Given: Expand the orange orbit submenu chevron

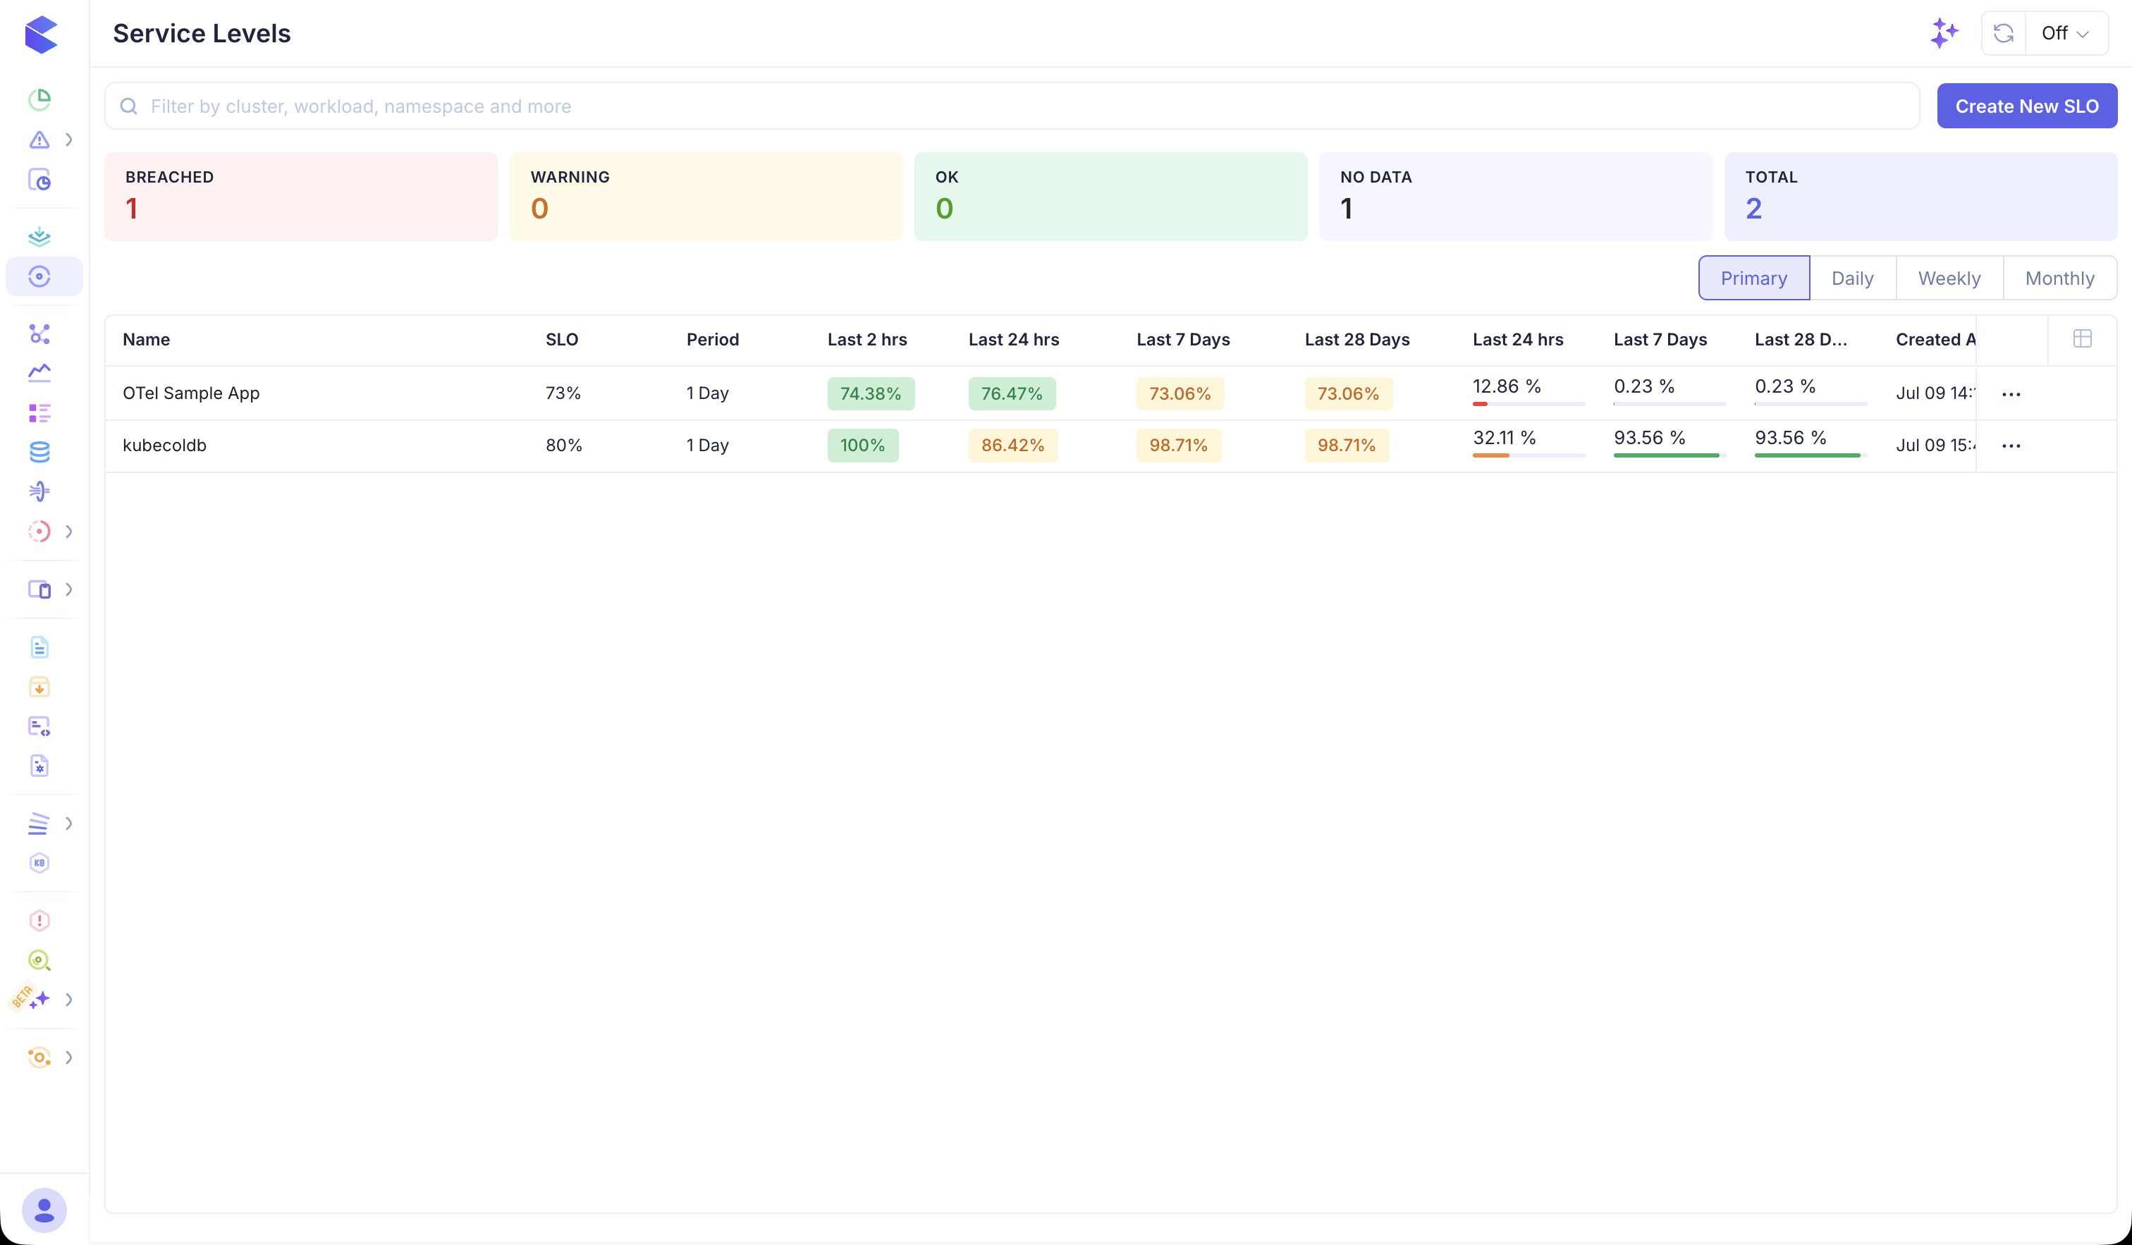Looking at the screenshot, I should click(x=69, y=1057).
